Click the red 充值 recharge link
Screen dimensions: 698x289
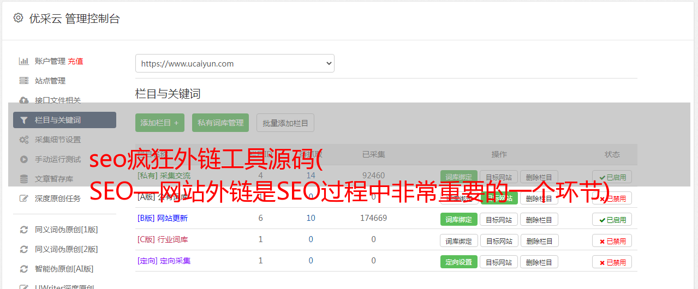click(76, 61)
